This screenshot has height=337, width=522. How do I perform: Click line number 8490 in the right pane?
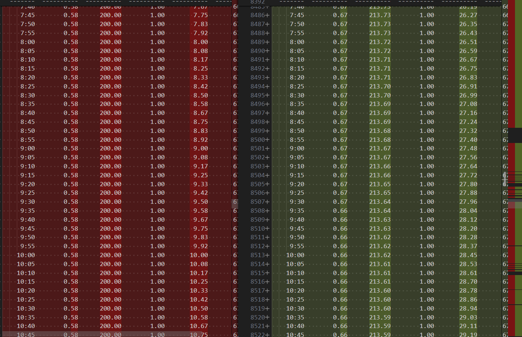click(258, 51)
